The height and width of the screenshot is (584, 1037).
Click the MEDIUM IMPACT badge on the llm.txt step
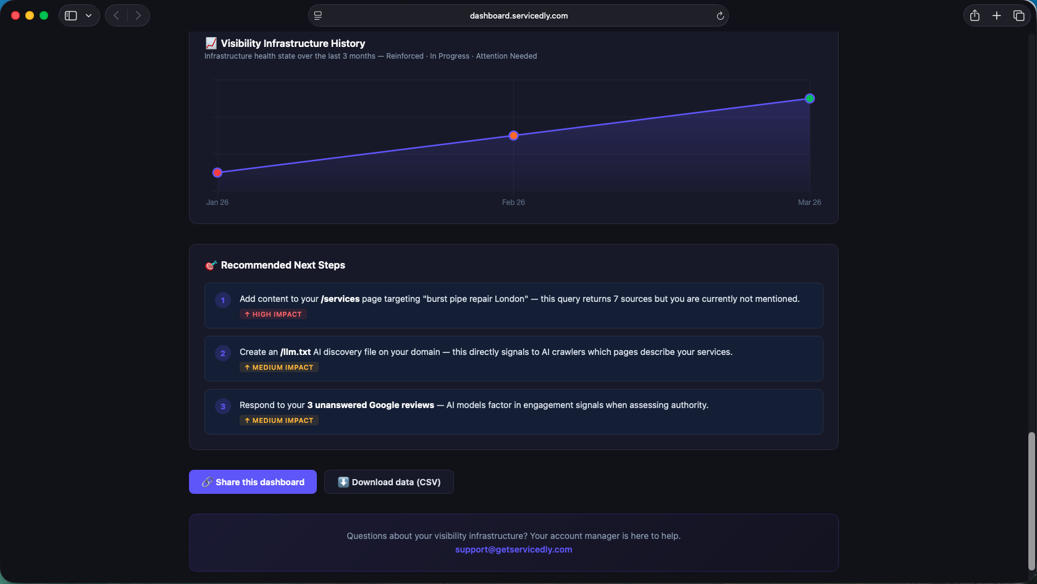279,367
